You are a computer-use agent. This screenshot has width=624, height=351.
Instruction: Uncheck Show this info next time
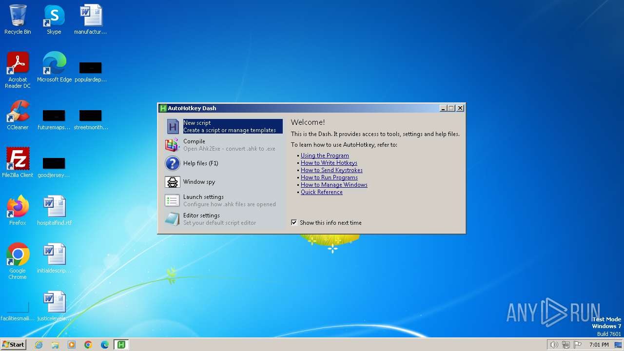tap(294, 222)
